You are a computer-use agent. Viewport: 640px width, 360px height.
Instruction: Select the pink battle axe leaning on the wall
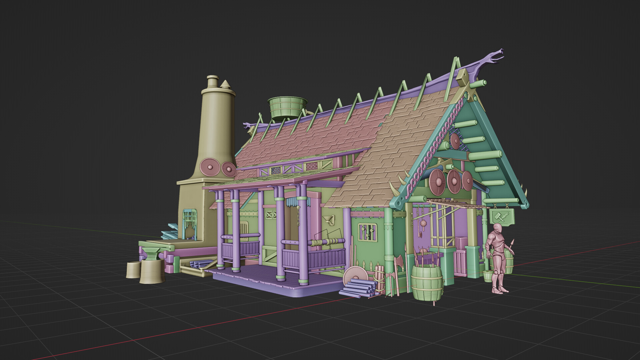399,261
